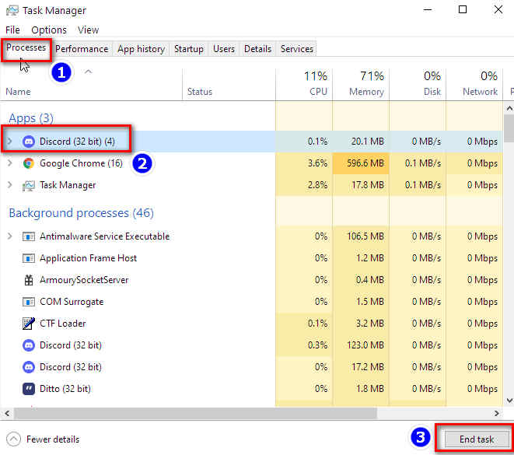Click the 596.6 MB memory cell for Chrome
The height and width of the screenshot is (455, 514).
[x=361, y=163]
